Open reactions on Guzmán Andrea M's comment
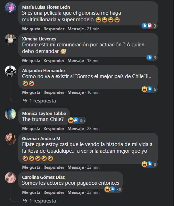This screenshot has width=174, height=206. (x=149, y=164)
